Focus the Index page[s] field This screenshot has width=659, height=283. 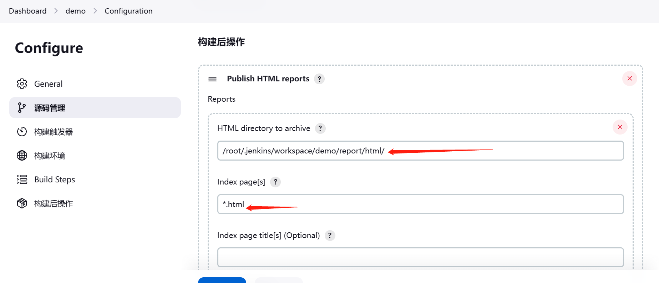click(420, 204)
